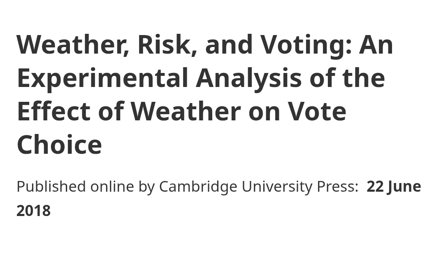The image size is (441, 256).
Task: Click the word "Effect" in the title
Action: [x=53, y=111]
